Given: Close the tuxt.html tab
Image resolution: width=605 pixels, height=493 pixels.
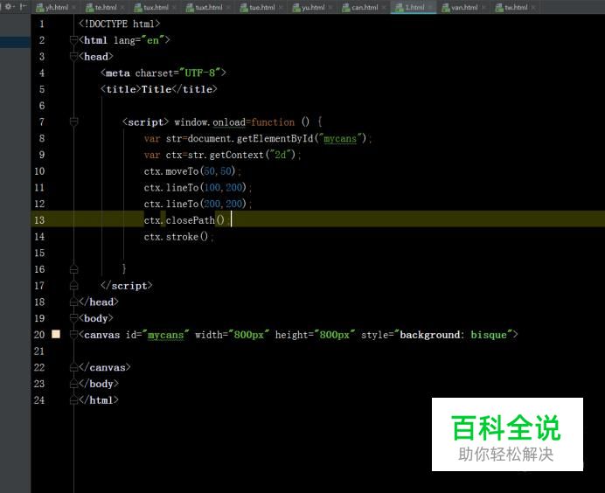Looking at the screenshot, I should (227, 7).
